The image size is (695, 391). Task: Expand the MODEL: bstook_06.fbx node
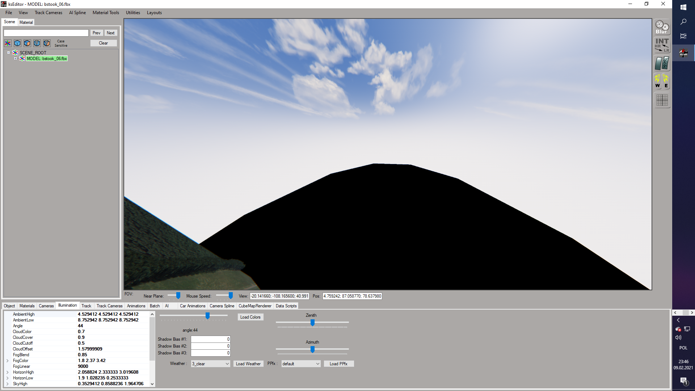[15, 58]
